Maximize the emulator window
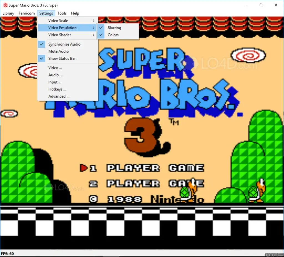Screen dimensions: 284x257 (x=261, y=5)
